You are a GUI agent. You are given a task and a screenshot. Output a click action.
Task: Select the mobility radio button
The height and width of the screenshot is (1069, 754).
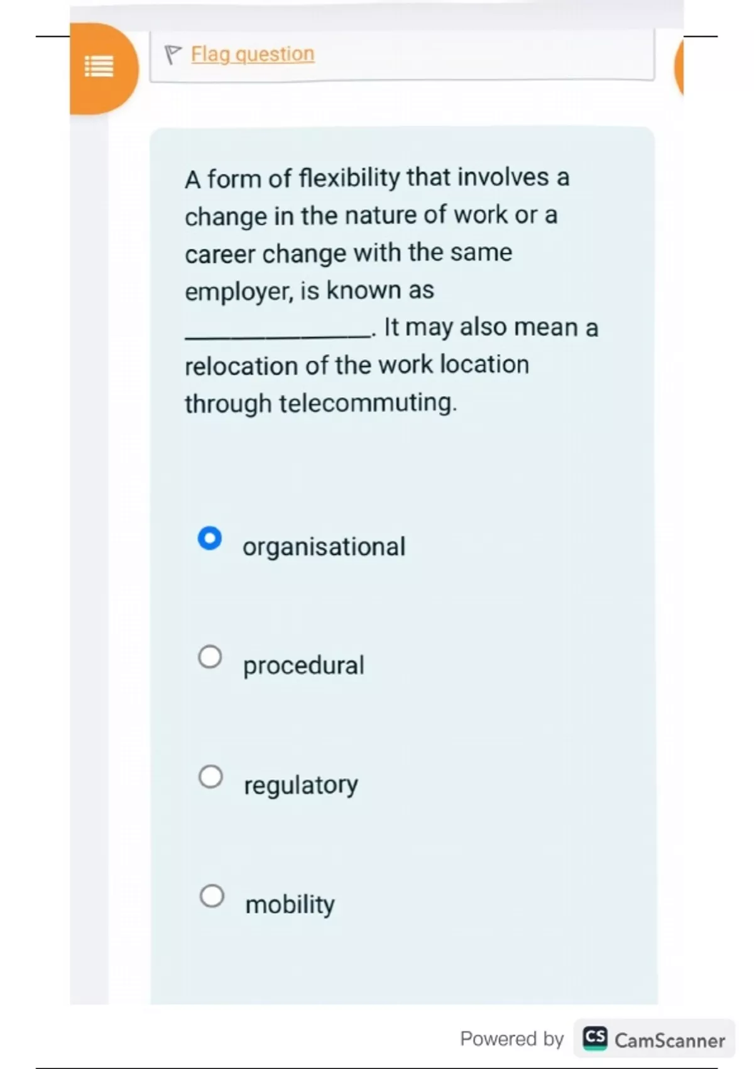212,896
